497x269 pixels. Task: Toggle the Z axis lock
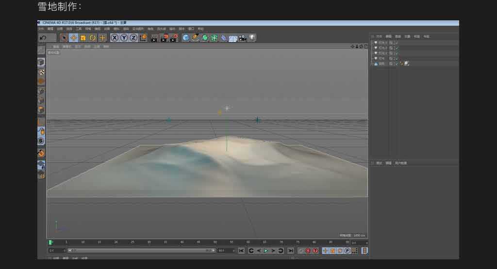(133, 38)
